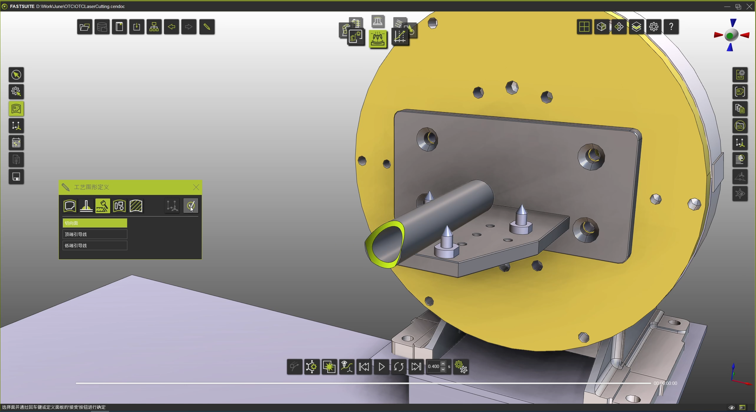Increase the time step spinner value

pyautogui.click(x=443, y=364)
